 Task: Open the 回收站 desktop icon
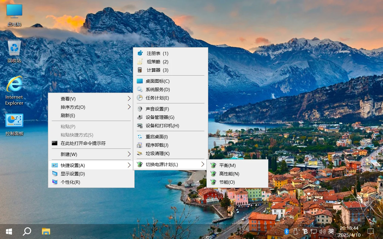pyautogui.click(x=14, y=49)
